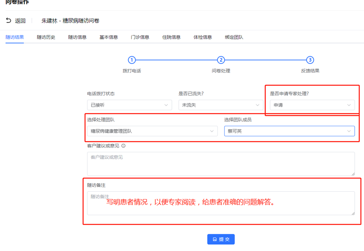Click the 返回 link text
Image resolution: width=364 pixels, height=251 pixels.
pos(20,21)
